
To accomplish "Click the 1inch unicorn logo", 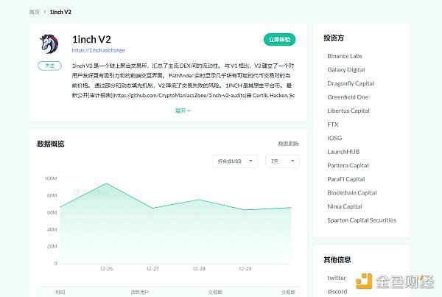I will pos(50,45).
